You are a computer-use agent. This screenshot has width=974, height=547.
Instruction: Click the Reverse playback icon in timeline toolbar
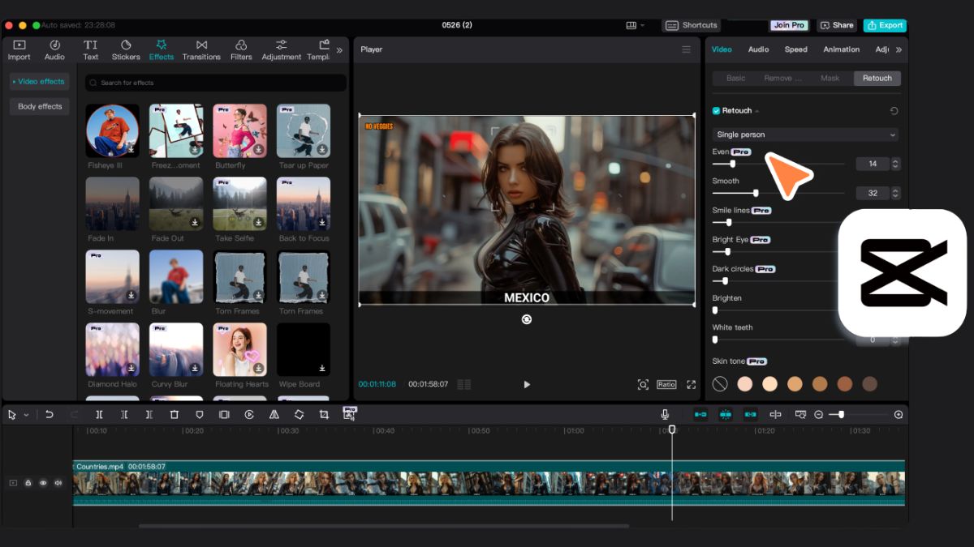coord(249,414)
